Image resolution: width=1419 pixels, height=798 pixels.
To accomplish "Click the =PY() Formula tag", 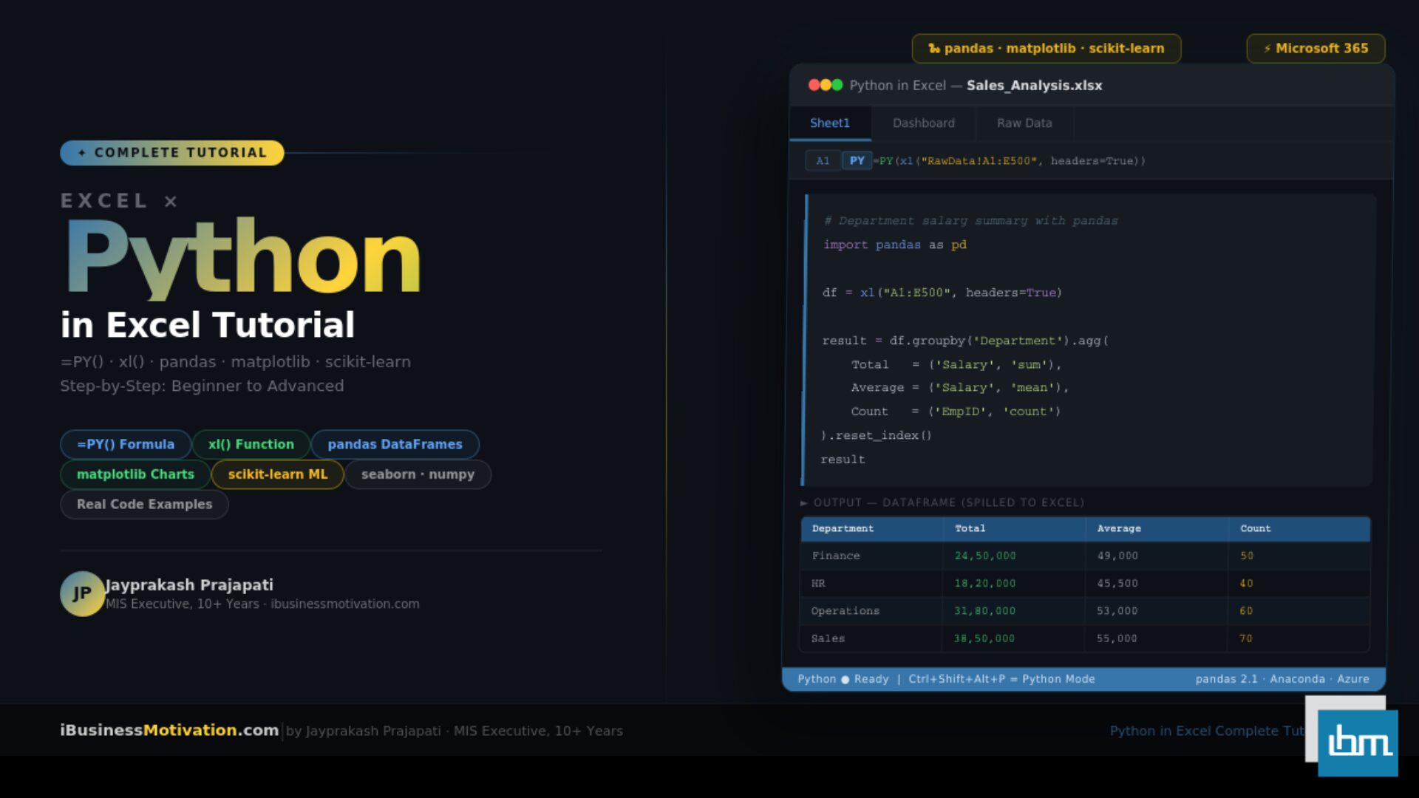I will pos(126,444).
